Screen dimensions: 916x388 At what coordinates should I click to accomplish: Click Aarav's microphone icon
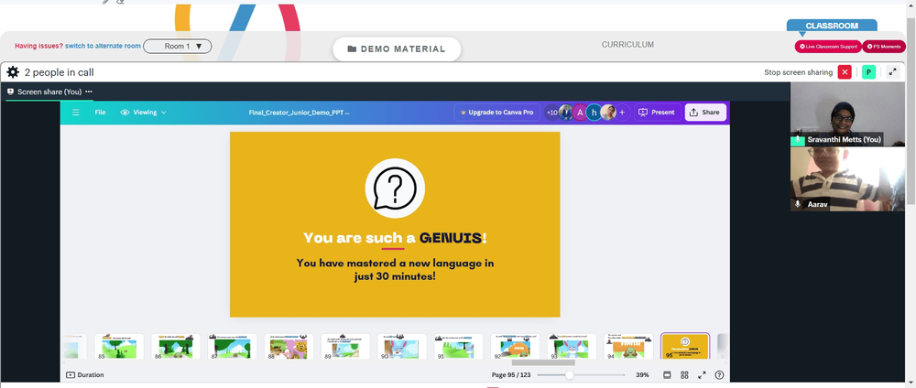798,204
